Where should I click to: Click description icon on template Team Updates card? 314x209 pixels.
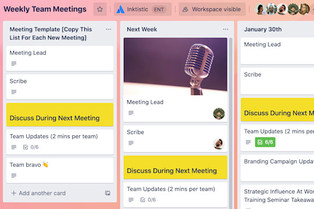click(14, 147)
